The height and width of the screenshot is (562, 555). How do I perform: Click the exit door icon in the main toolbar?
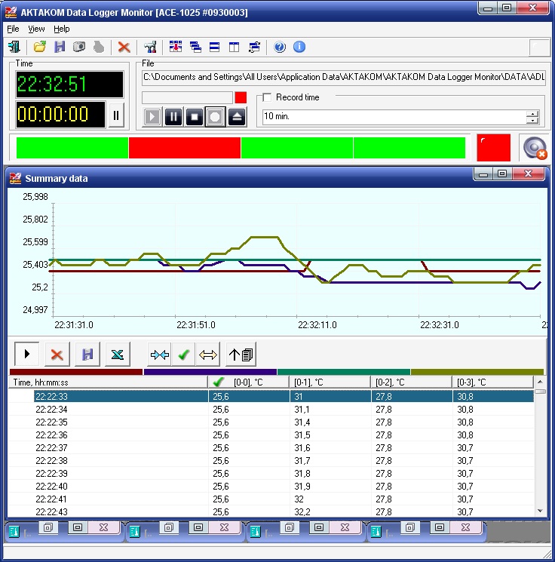14,48
